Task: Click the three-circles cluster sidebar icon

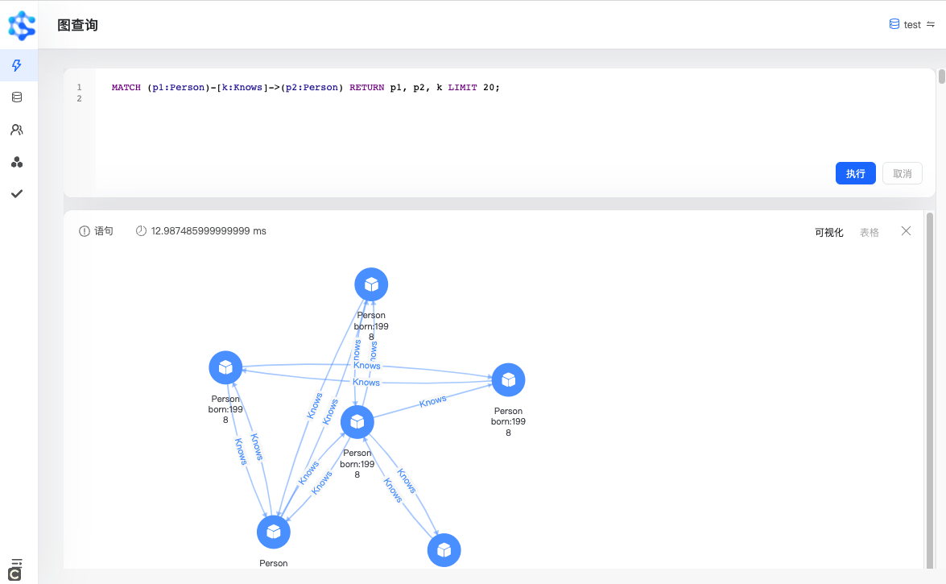Action: pyautogui.click(x=17, y=162)
